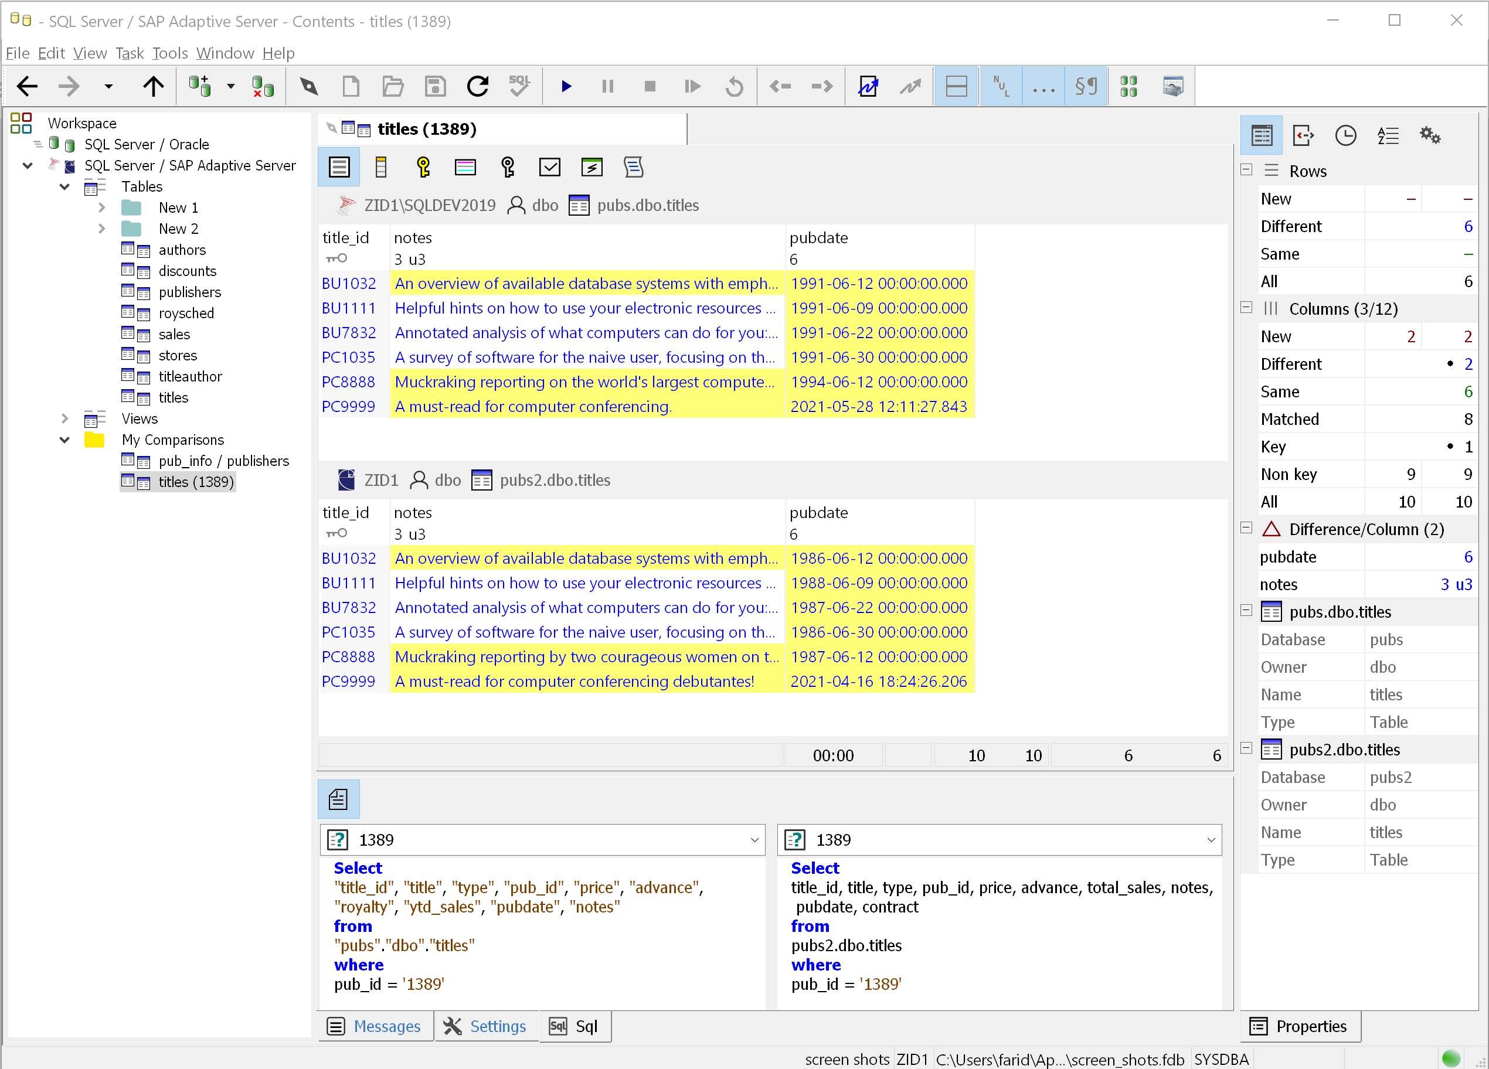This screenshot has height=1069, width=1489.
Task: Collapse the Difference/Column (2) section
Action: pyautogui.click(x=1246, y=527)
